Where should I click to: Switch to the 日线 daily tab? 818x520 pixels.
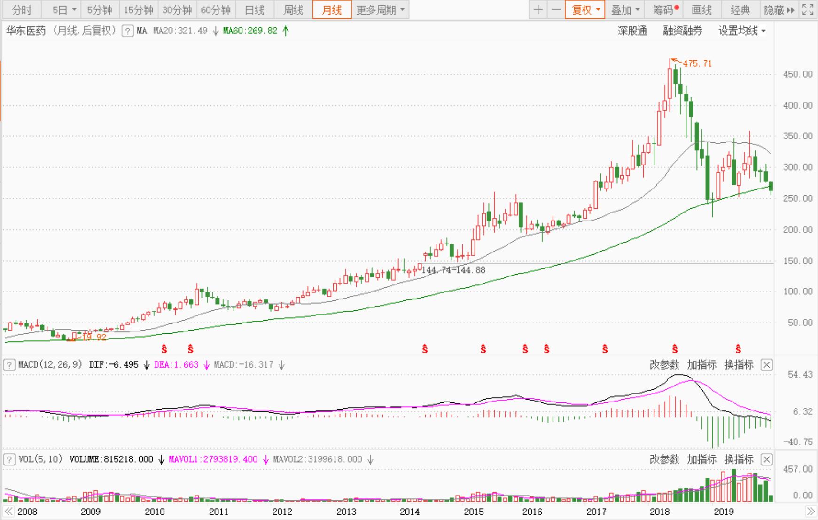255,10
